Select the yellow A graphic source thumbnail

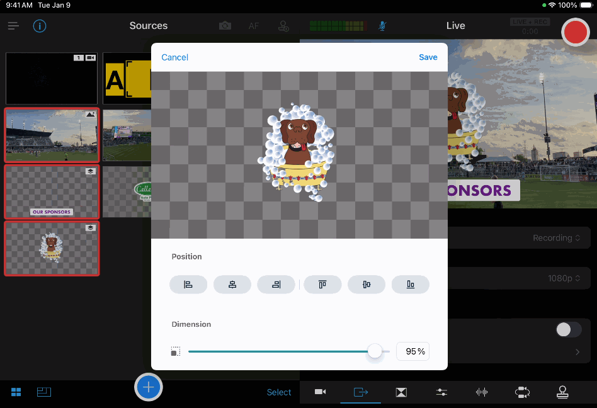(x=127, y=79)
